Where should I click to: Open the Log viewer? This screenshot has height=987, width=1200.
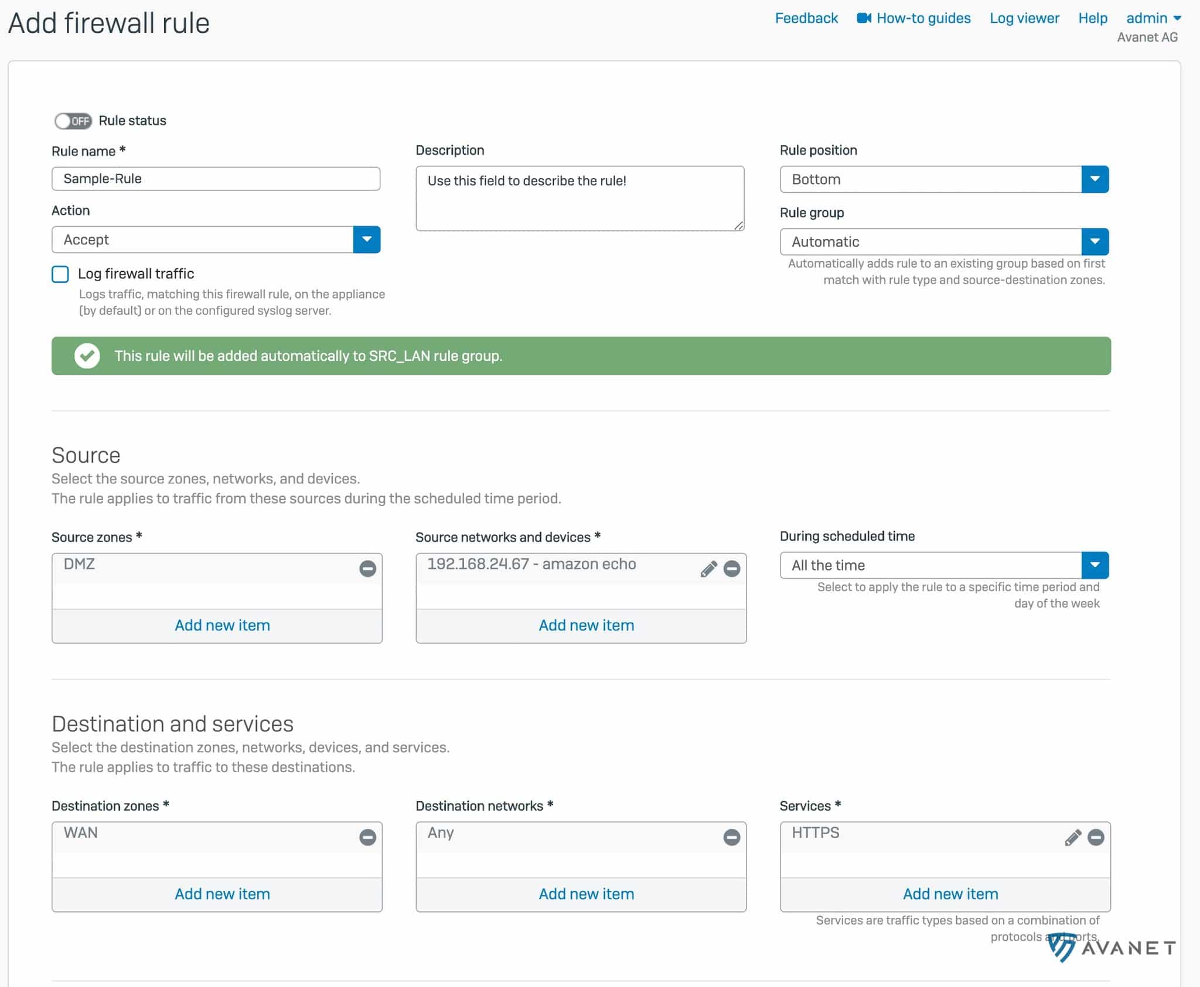coord(1024,18)
